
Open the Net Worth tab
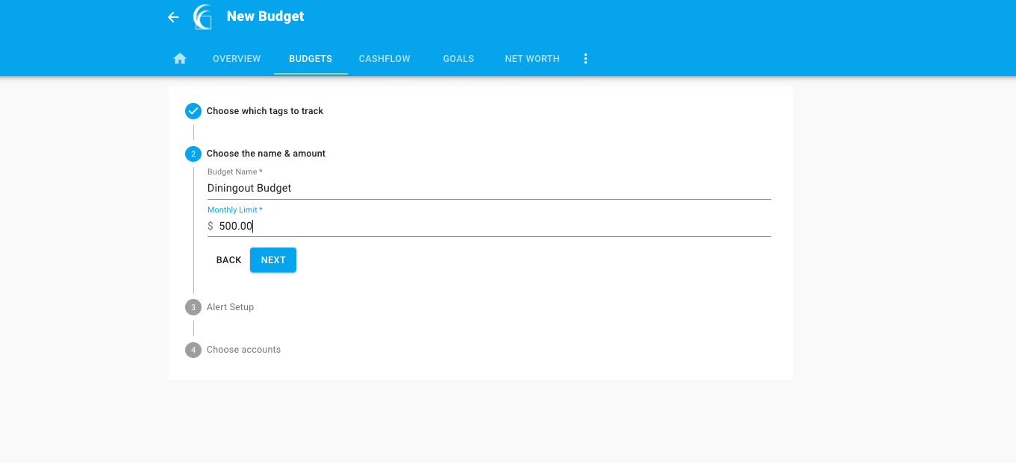click(532, 59)
